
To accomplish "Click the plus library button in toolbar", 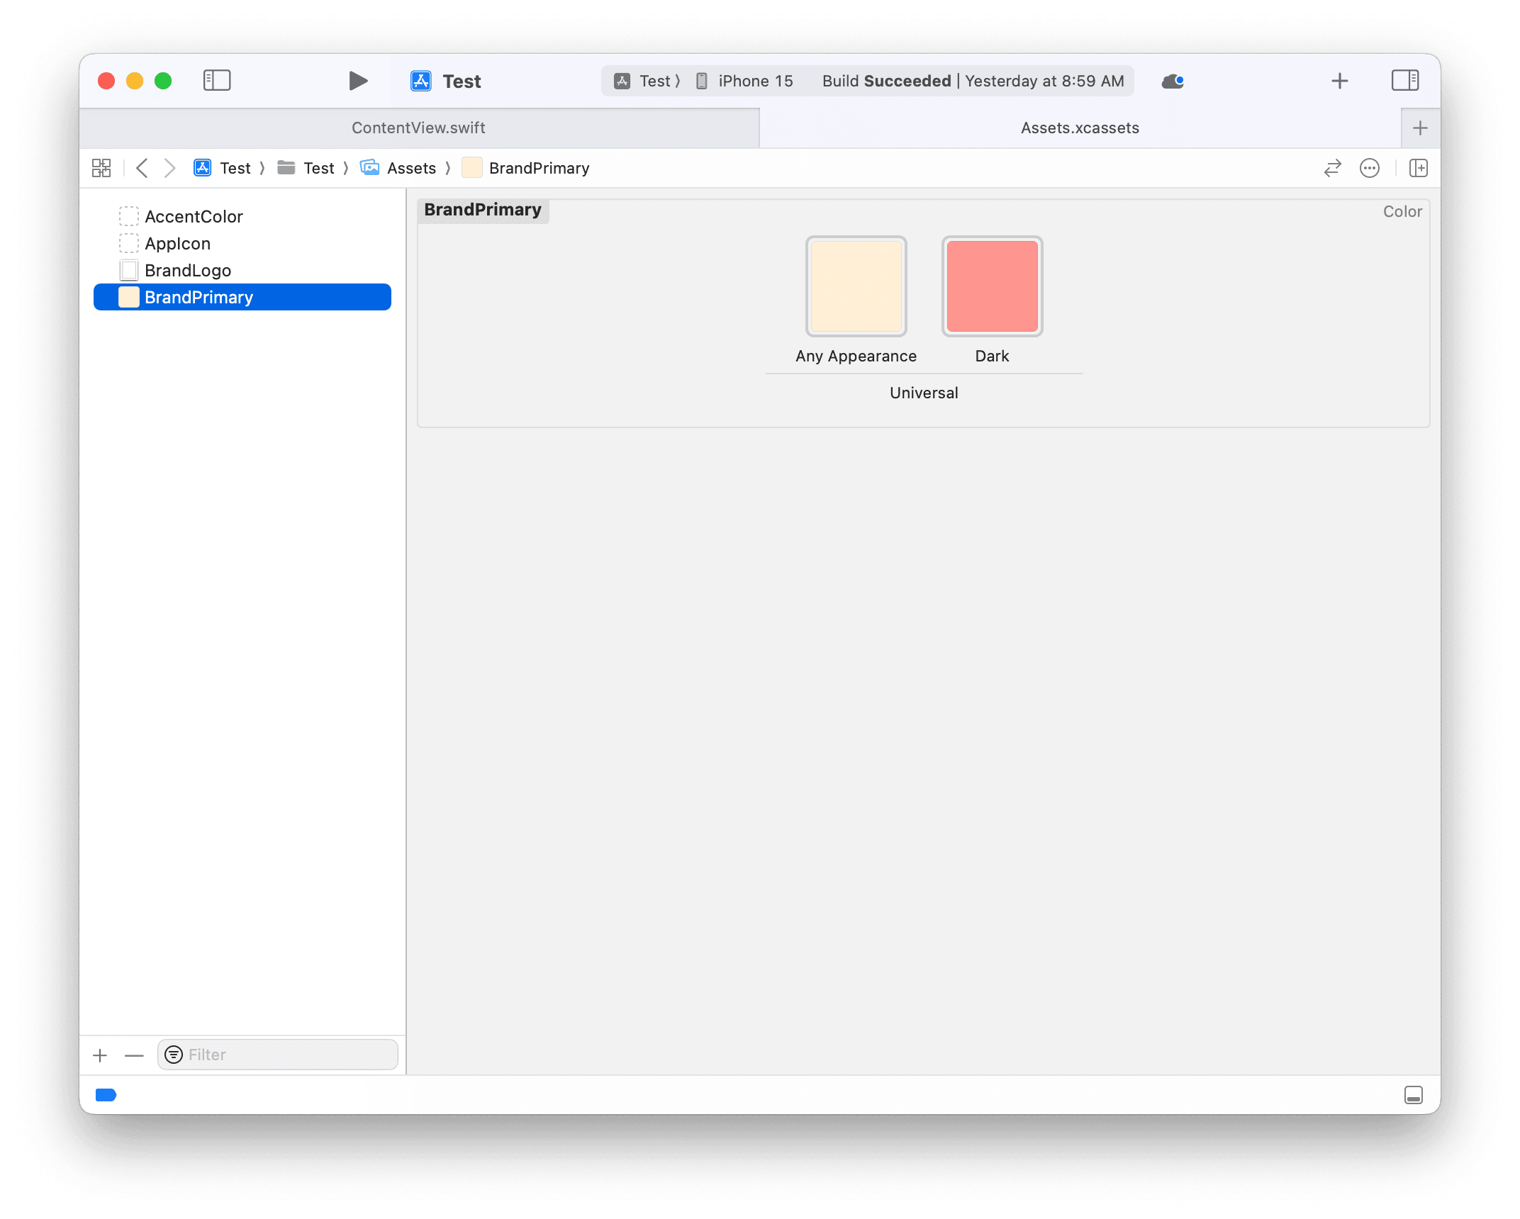I will point(1339,82).
